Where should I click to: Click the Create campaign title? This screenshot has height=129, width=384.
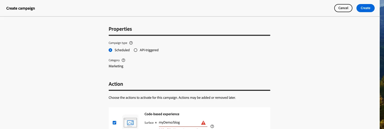21,8
